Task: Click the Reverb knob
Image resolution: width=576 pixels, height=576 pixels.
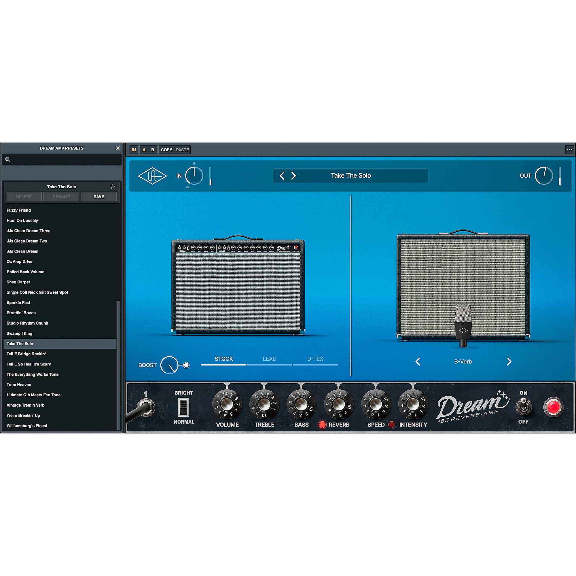Action: [338, 405]
